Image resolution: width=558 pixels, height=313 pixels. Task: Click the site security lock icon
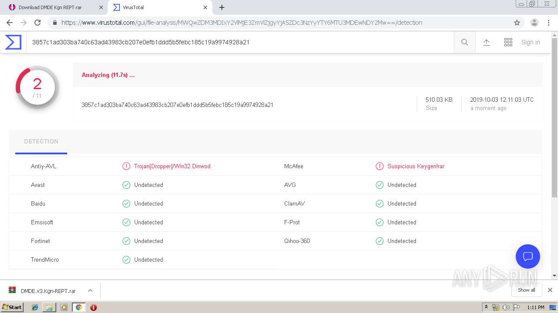click(x=55, y=23)
